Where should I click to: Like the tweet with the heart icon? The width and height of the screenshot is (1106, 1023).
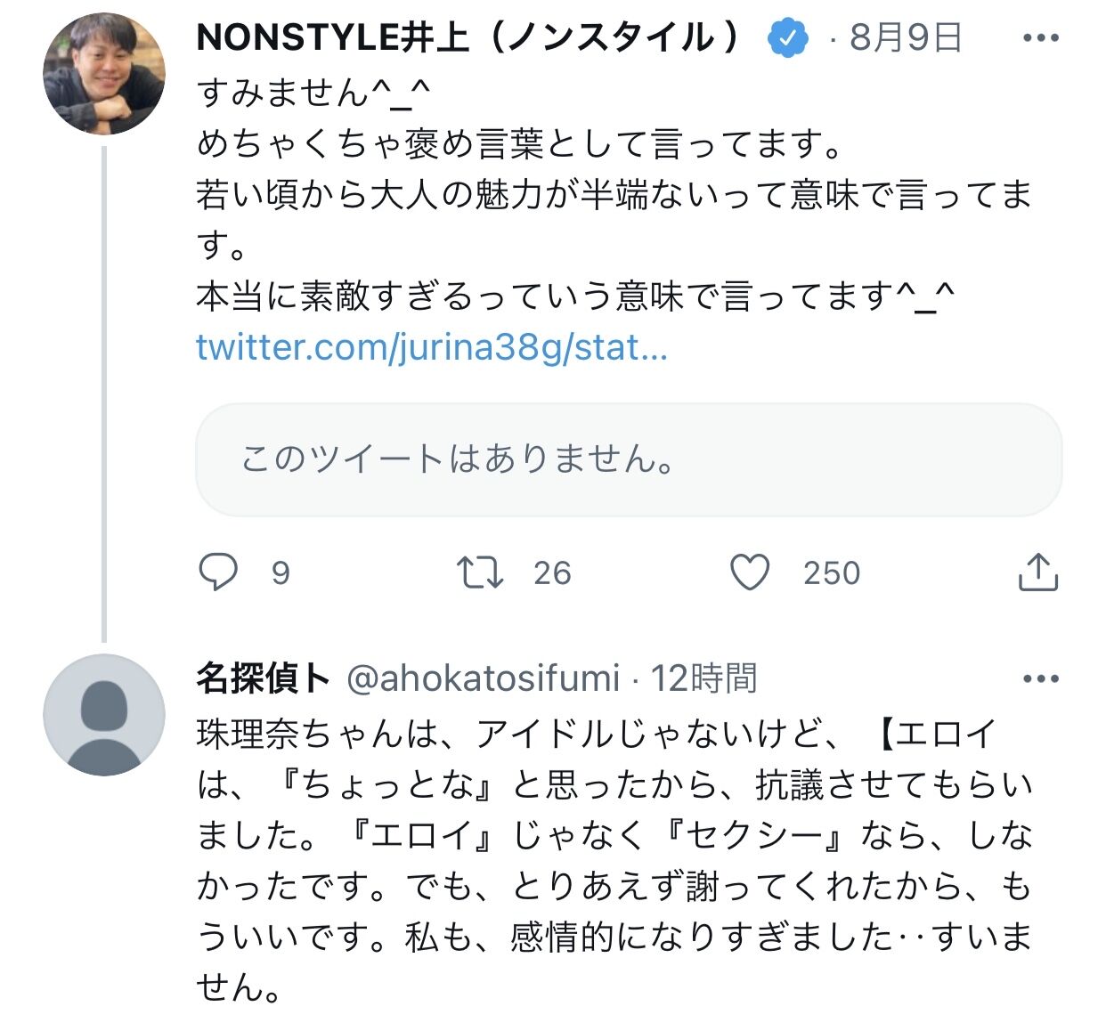(x=750, y=572)
